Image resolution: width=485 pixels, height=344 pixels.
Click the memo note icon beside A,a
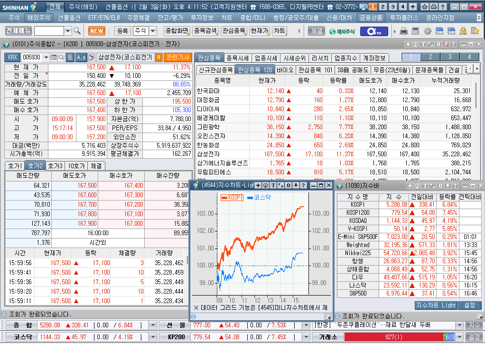coord(91,57)
